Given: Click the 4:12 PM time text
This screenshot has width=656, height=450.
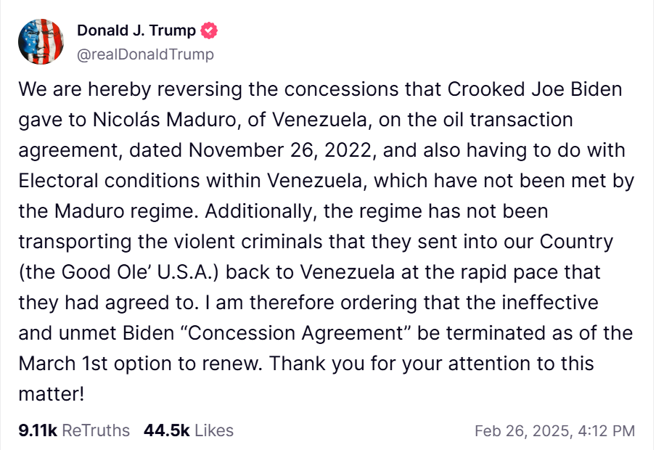Looking at the screenshot, I should pos(607,431).
